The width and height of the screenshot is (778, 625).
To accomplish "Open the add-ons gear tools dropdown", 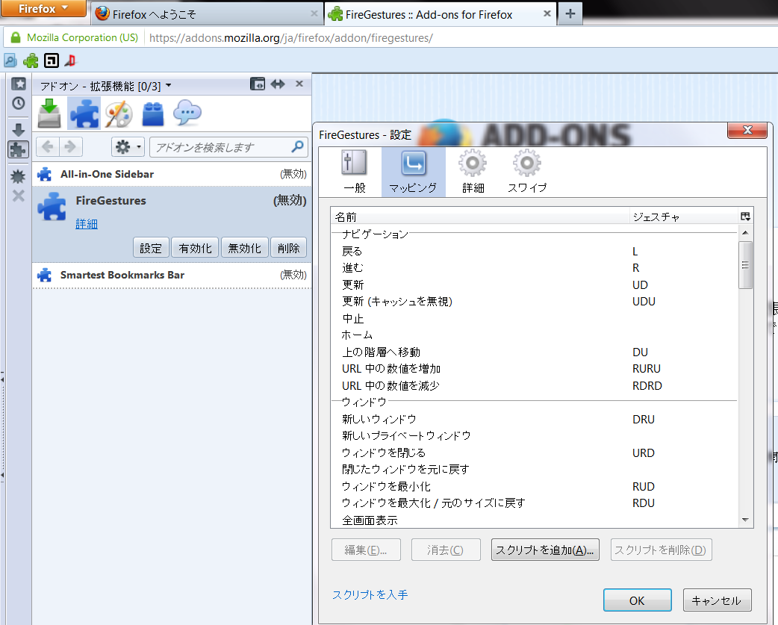I will pyautogui.click(x=128, y=147).
